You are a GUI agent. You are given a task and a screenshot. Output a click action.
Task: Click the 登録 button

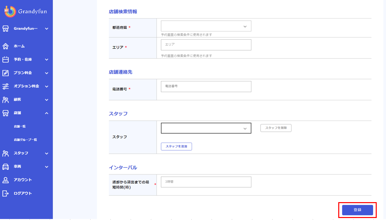pyautogui.click(x=357, y=210)
